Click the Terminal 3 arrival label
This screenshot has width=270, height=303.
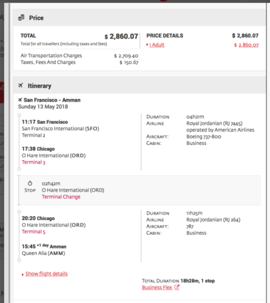[33, 162]
